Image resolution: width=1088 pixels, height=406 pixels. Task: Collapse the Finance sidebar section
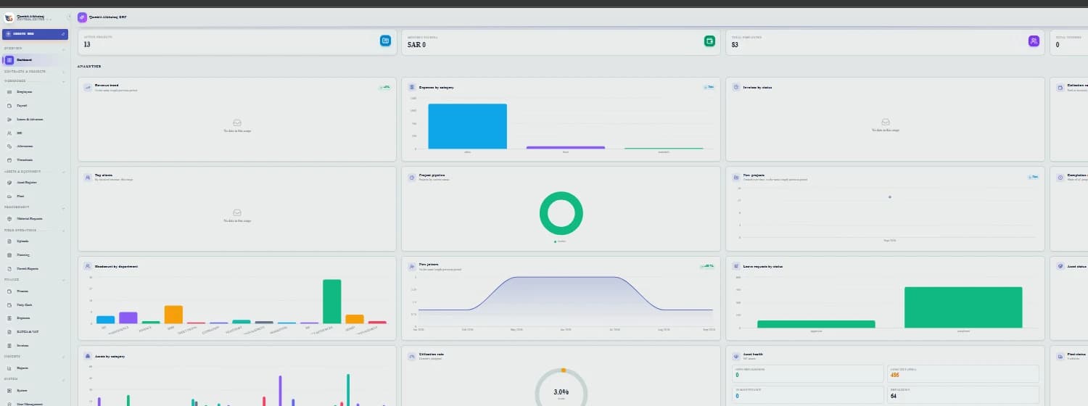pyautogui.click(x=64, y=279)
